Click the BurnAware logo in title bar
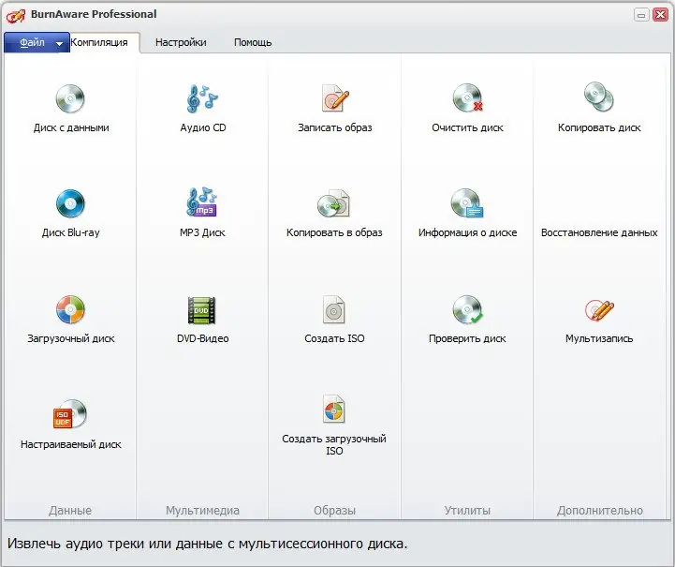The width and height of the screenshot is (675, 567). point(16,15)
